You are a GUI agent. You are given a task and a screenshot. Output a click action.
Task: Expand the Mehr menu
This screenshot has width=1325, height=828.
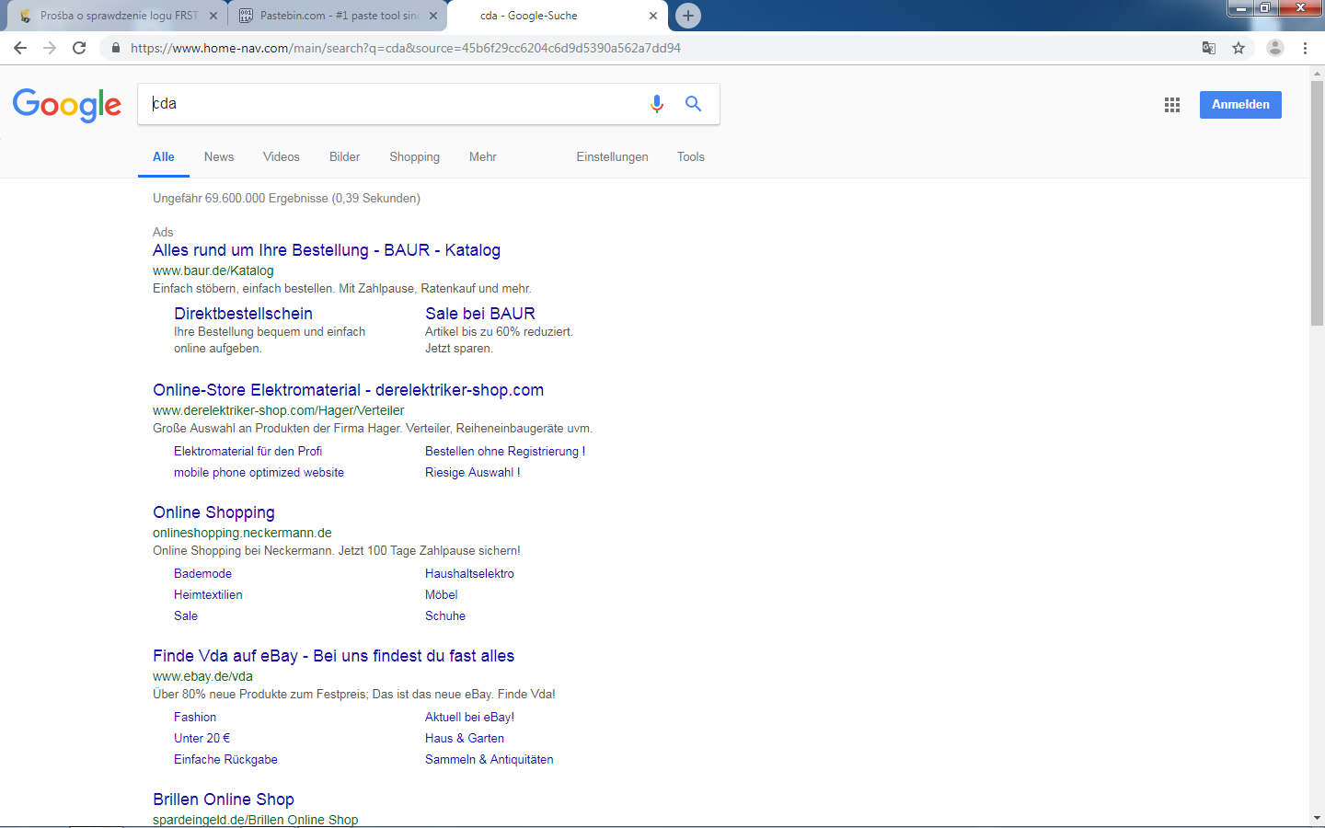[483, 156]
